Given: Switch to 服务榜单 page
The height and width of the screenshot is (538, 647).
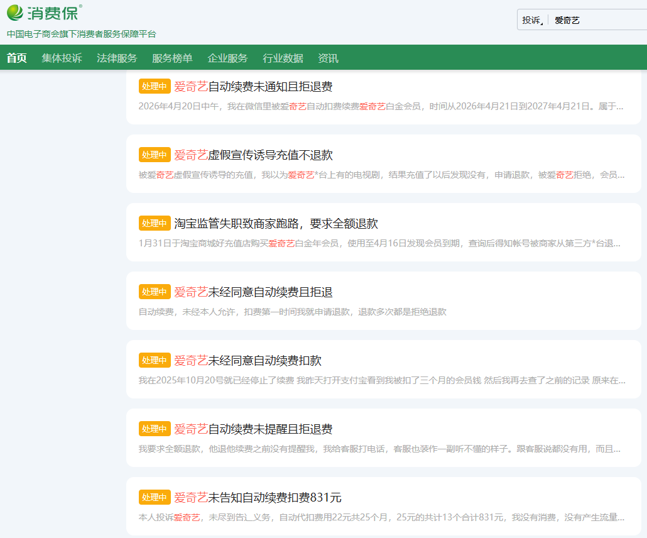Looking at the screenshot, I should 172,58.
